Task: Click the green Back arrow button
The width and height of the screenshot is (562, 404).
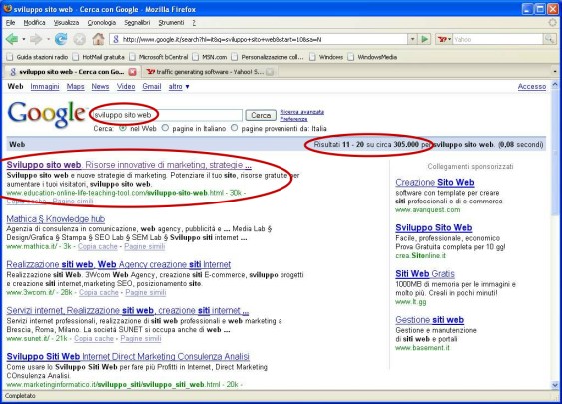Action: [x=12, y=39]
